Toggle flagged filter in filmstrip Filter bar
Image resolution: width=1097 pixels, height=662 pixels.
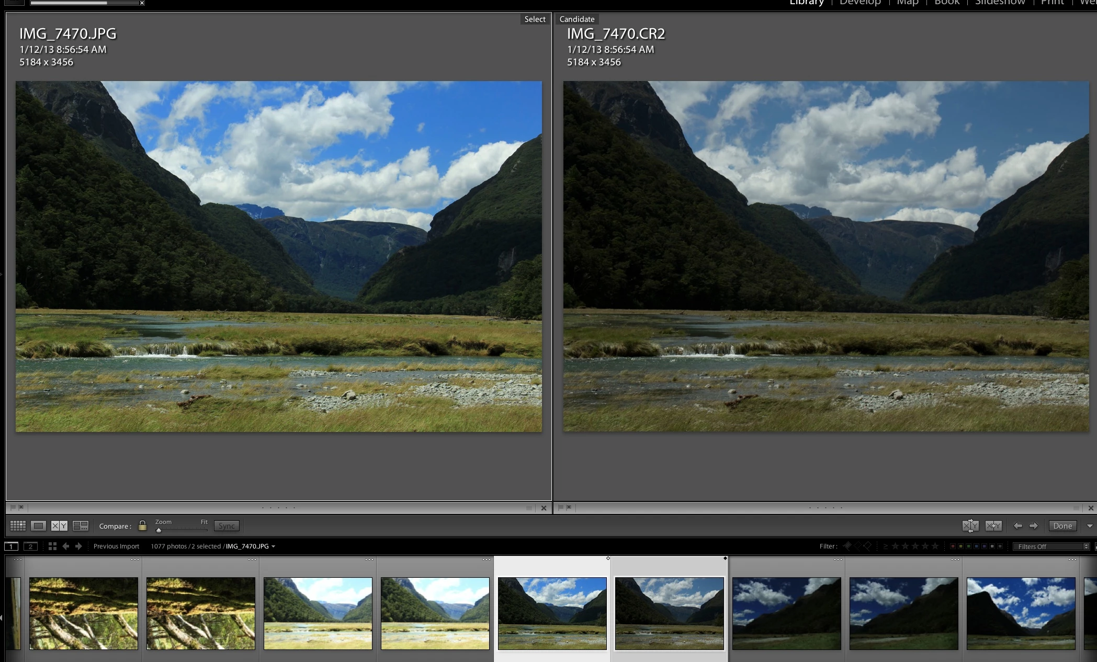coord(847,546)
